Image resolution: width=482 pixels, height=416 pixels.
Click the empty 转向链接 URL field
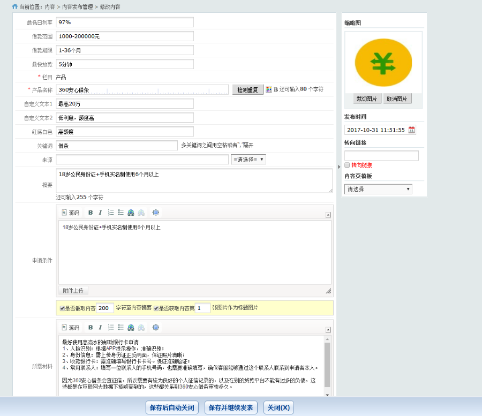pyautogui.click(x=381, y=155)
